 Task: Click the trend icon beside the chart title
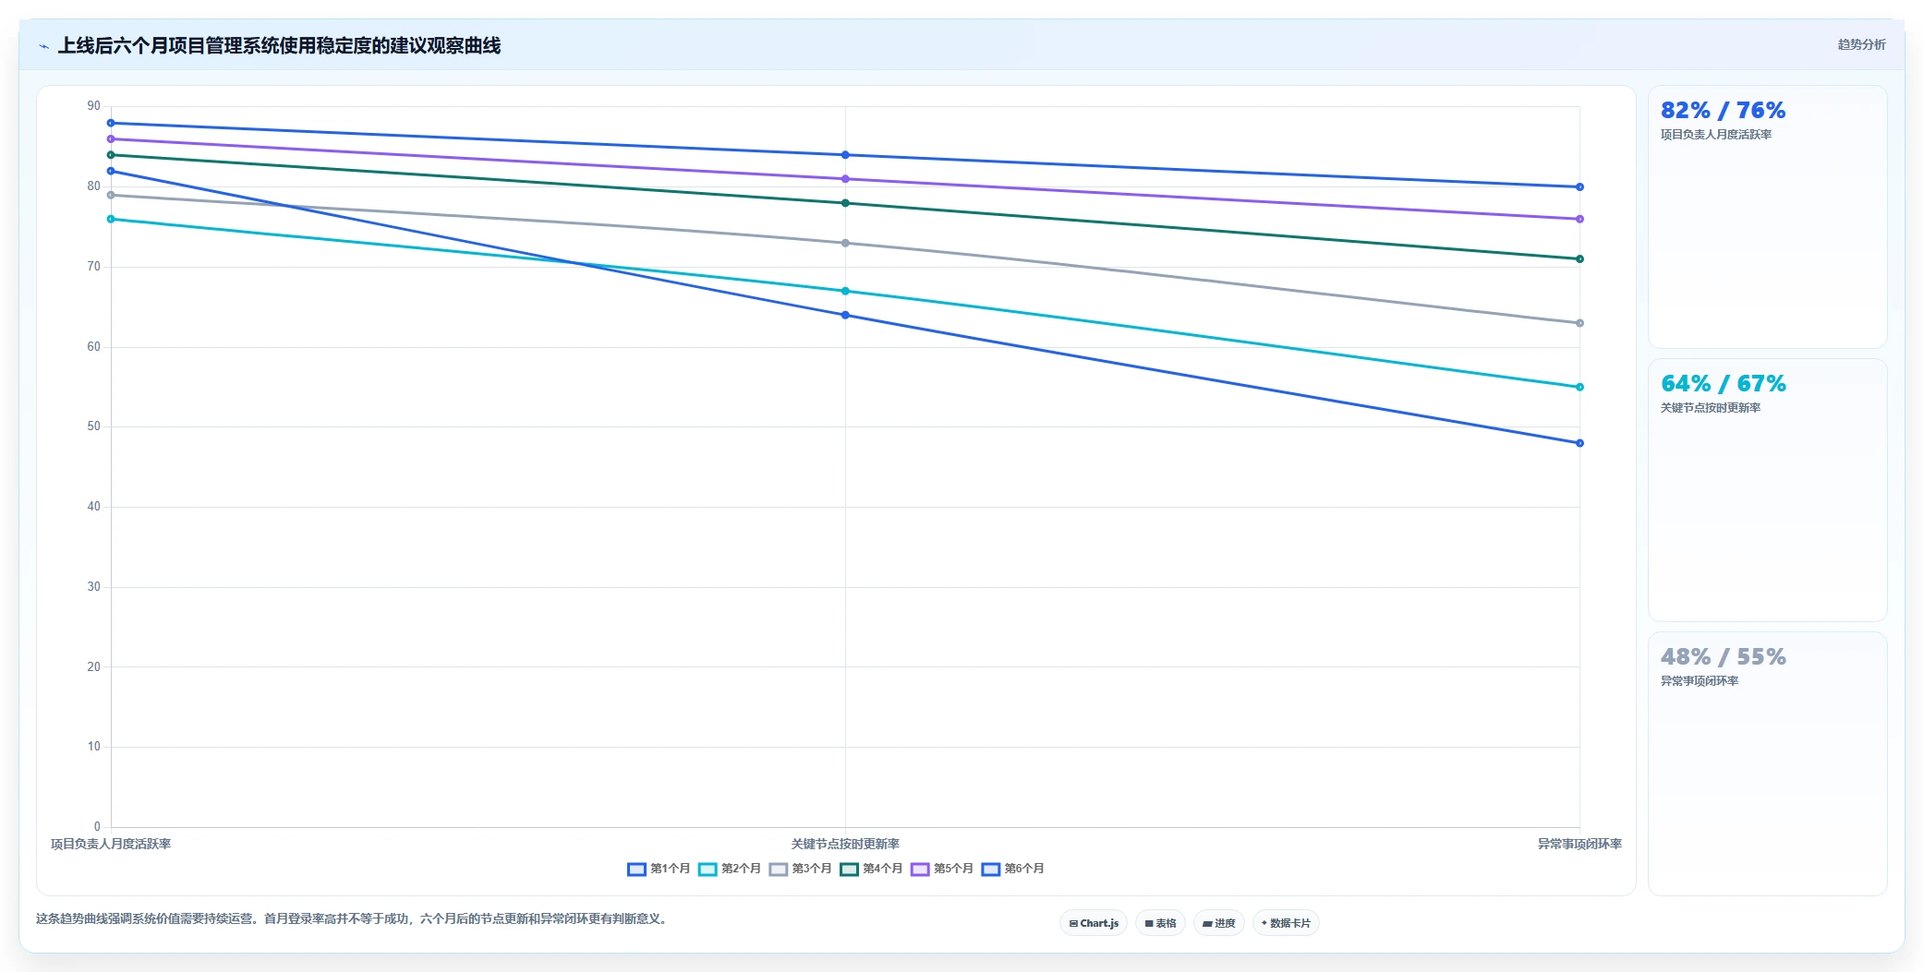click(x=43, y=46)
